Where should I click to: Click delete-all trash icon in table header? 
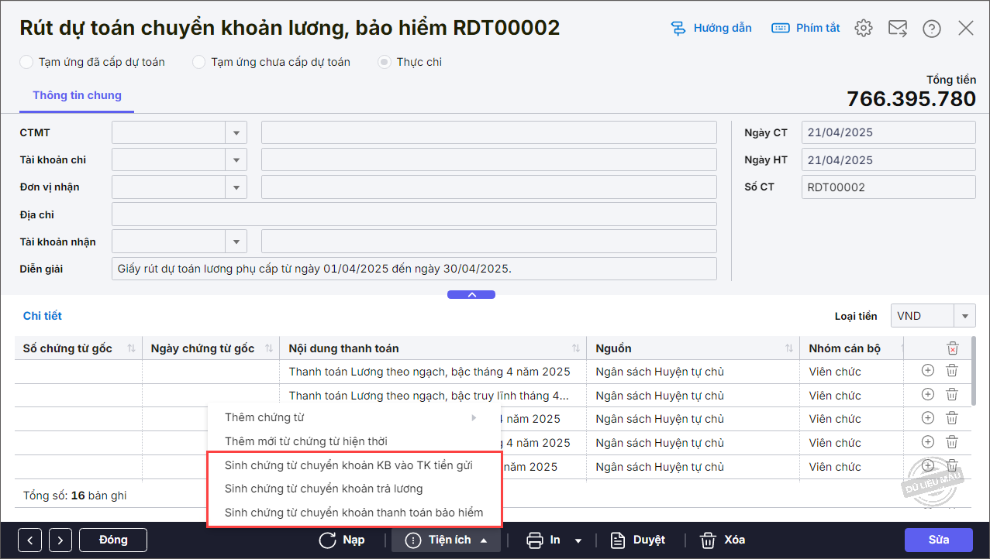click(x=953, y=348)
